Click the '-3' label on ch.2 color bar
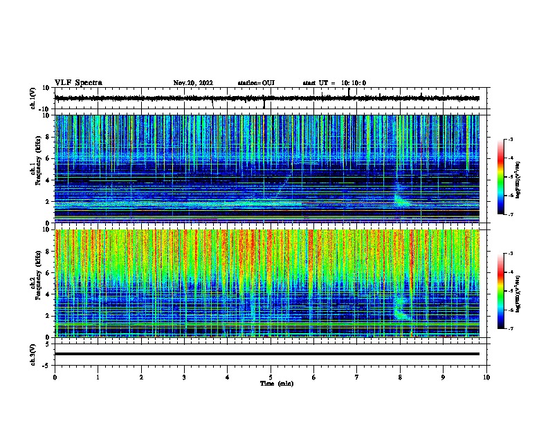 click(x=510, y=254)
